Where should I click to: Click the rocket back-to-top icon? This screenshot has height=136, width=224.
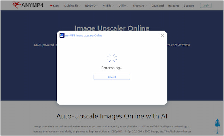(x=217, y=126)
